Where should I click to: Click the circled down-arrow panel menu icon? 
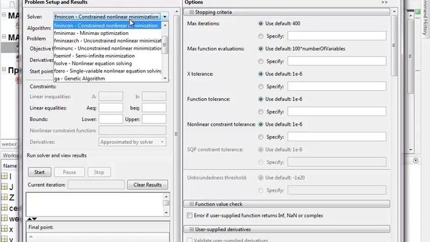click(x=416, y=161)
